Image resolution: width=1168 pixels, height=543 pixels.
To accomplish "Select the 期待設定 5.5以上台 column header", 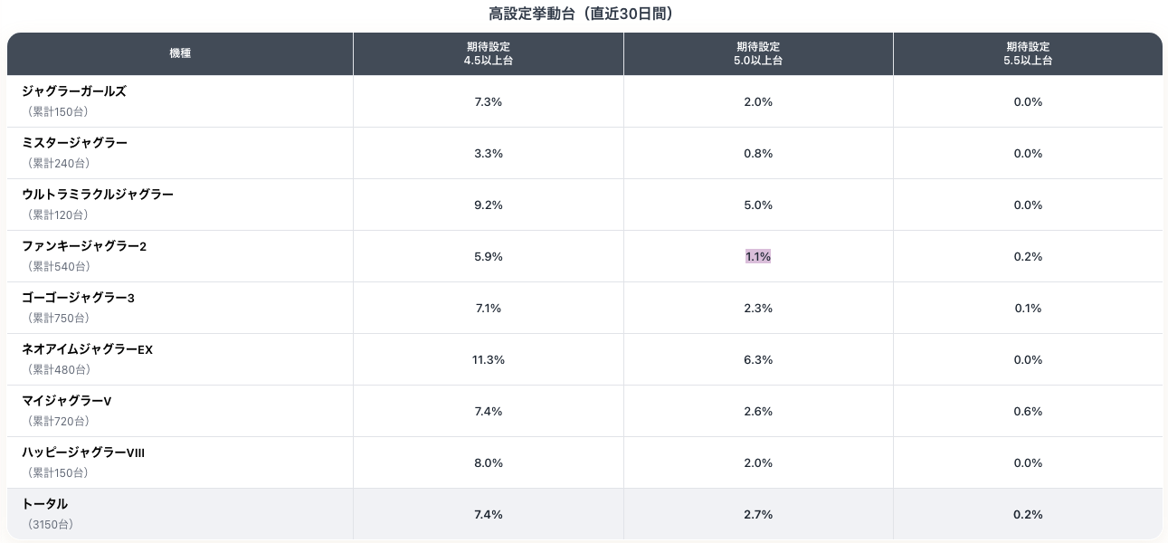I will (1028, 54).
